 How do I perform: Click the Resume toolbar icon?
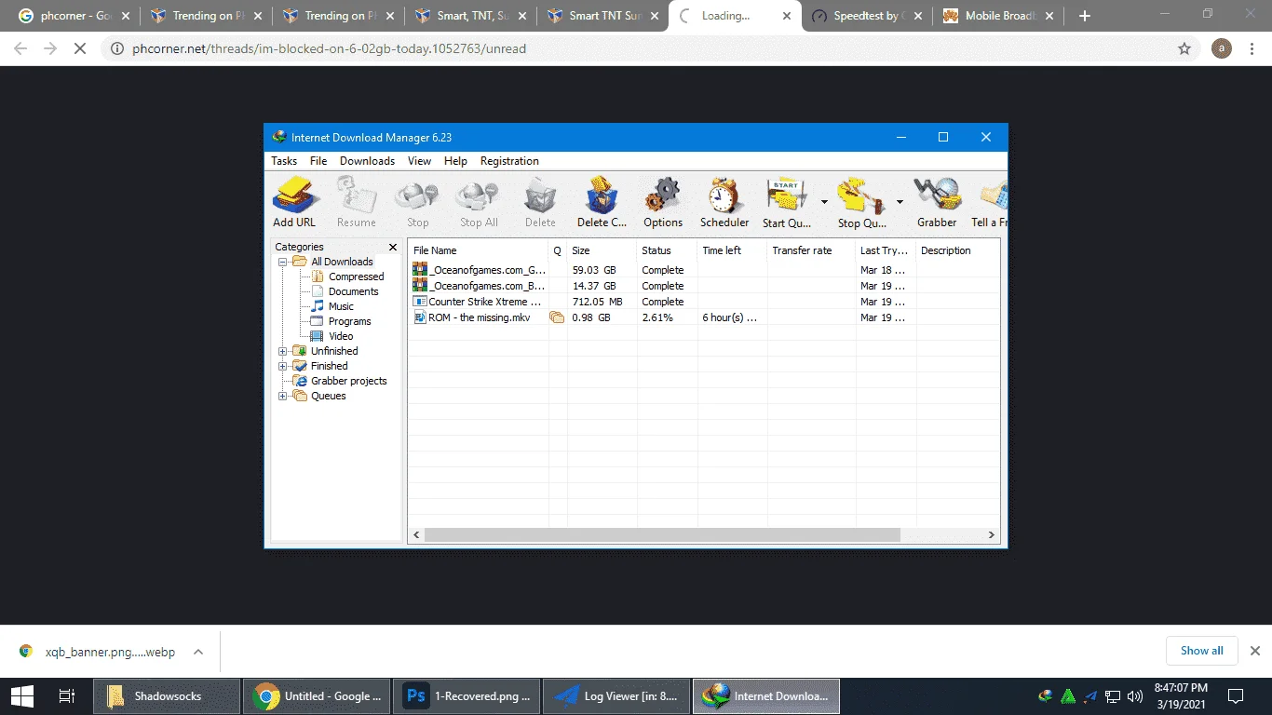(356, 203)
